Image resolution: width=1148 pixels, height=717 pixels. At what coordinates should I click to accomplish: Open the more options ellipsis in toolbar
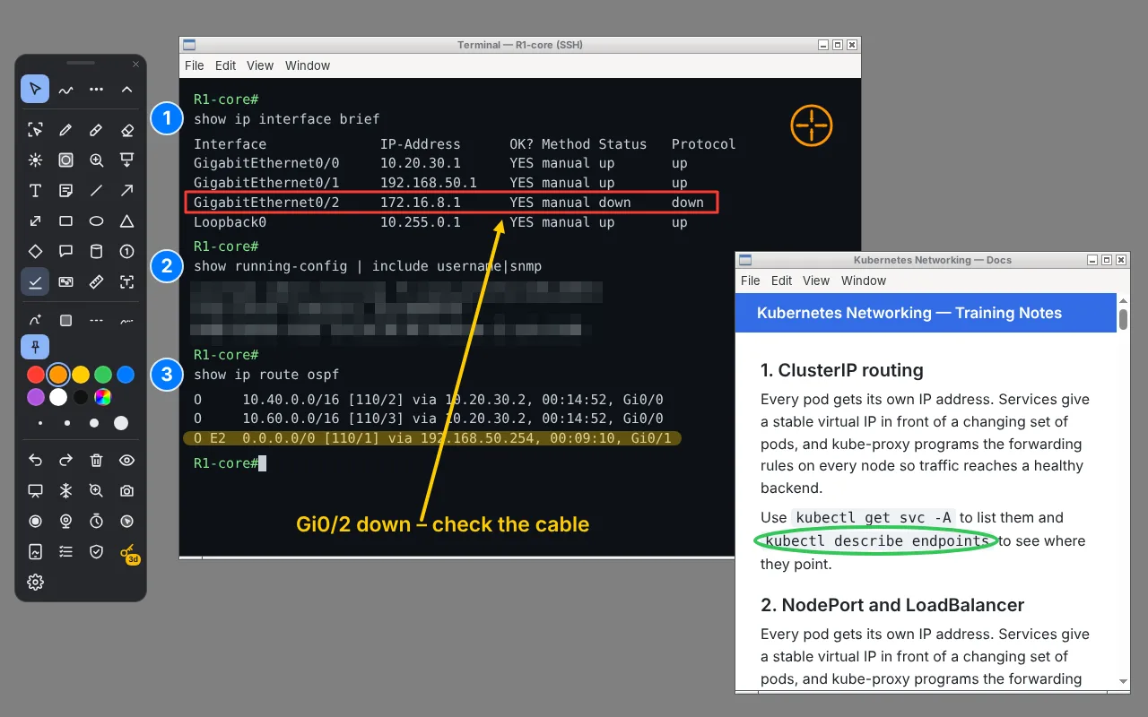click(96, 89)
